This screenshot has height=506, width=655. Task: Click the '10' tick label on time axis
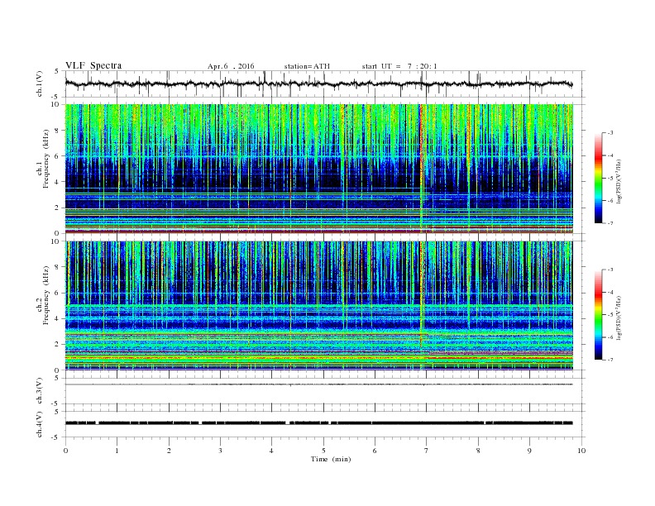tap(581, 451)
